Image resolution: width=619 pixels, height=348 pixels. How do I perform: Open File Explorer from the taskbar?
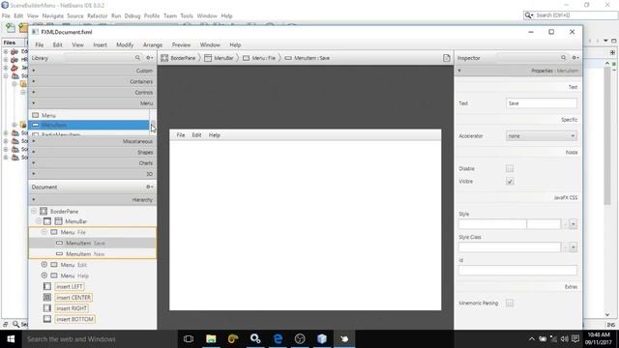[211, 339]
